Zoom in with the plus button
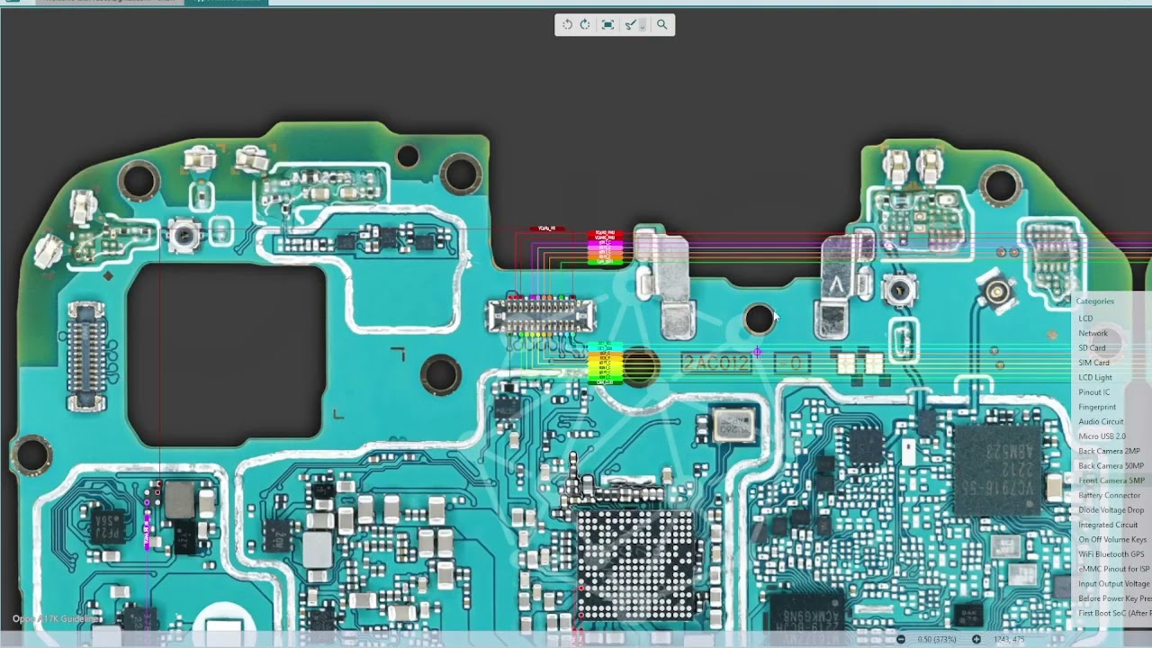This screenshot has height=648, width=1152. click(x=976, y=639)
